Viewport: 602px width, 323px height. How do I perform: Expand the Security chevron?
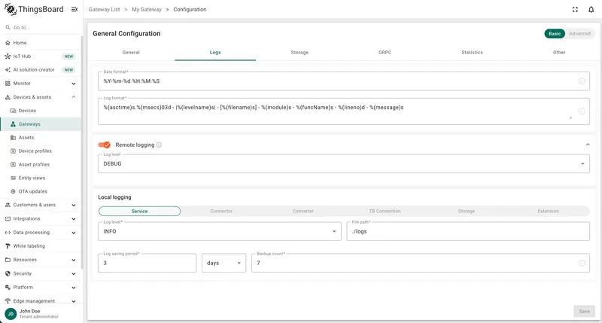coord(74,274)
